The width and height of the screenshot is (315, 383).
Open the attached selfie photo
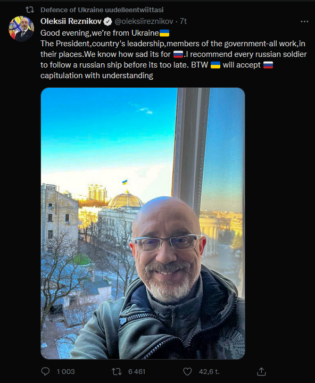click(143, 223)
